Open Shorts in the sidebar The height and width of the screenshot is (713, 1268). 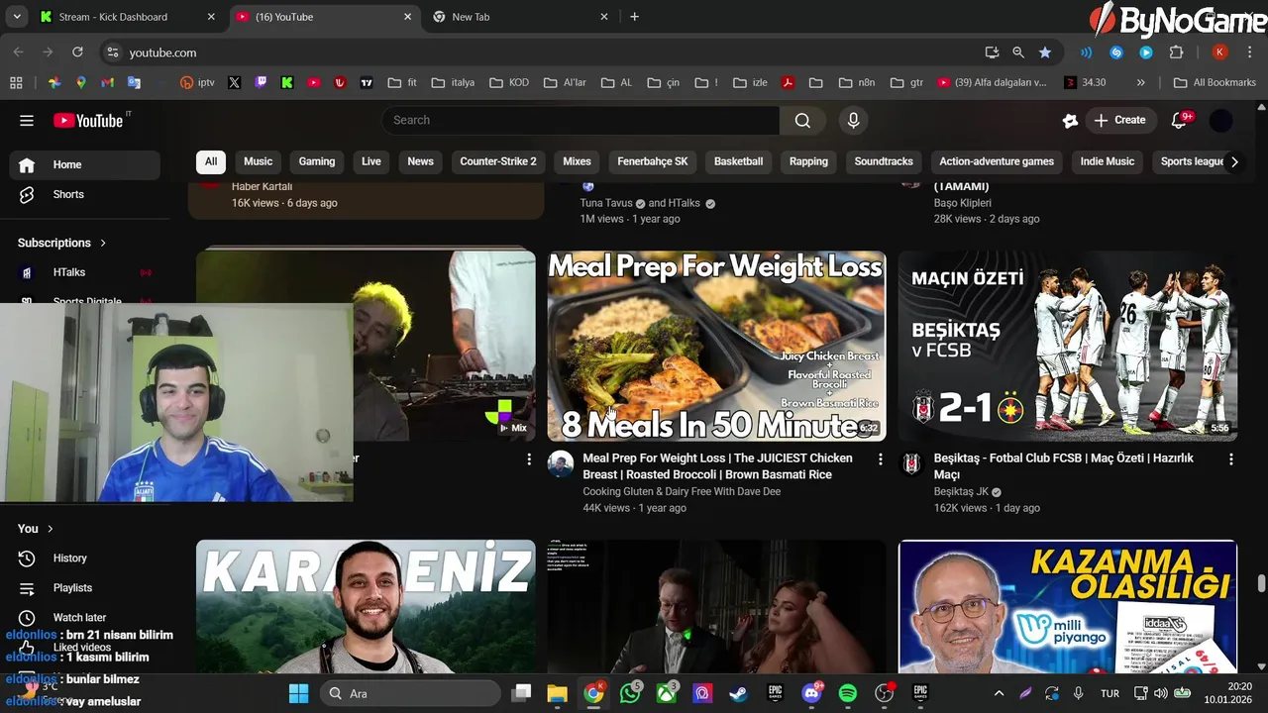[x=85, y=195]
